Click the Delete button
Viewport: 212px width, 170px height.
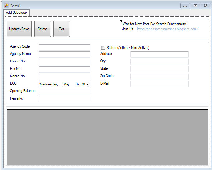click(x=43, y=29)
